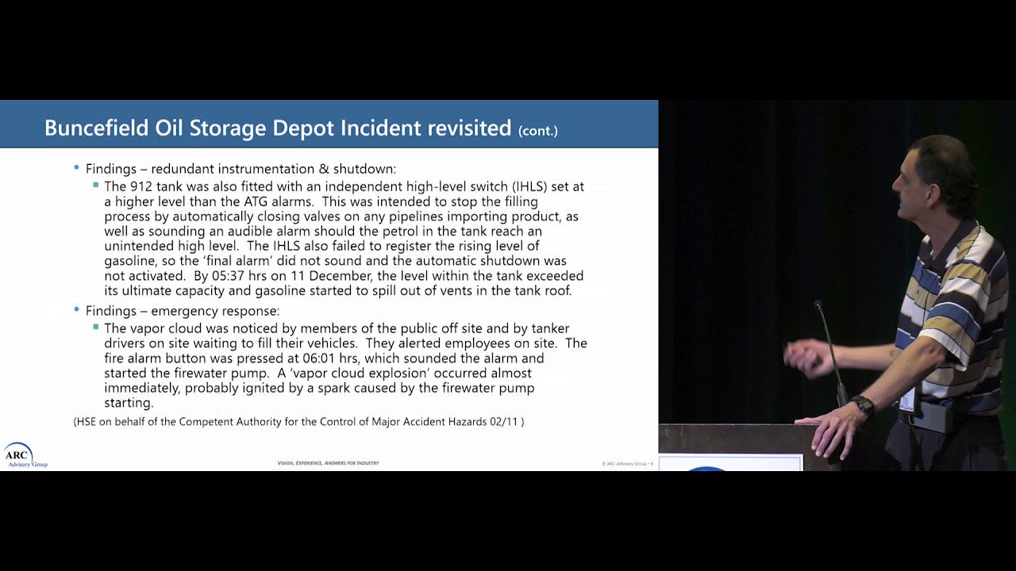Click the line 'not activated. By 05:37 hrs on 11 December'
The width and height of the screenshot is (1016, 571).
(x=344, y=276)
